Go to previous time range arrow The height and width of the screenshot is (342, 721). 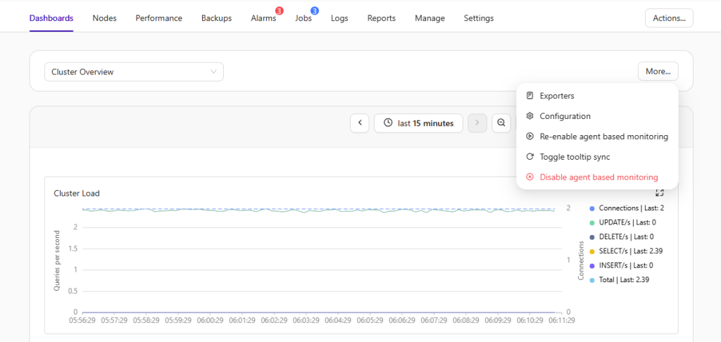(360, 123)
